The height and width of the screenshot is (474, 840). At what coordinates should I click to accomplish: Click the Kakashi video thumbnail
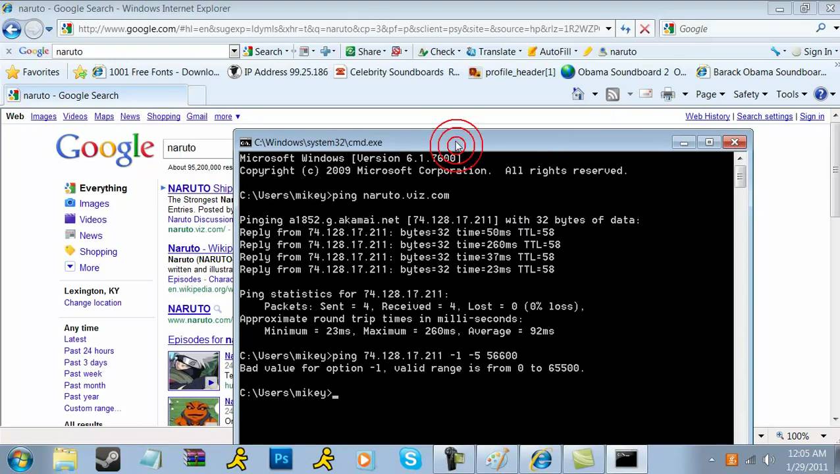(194, 371)
